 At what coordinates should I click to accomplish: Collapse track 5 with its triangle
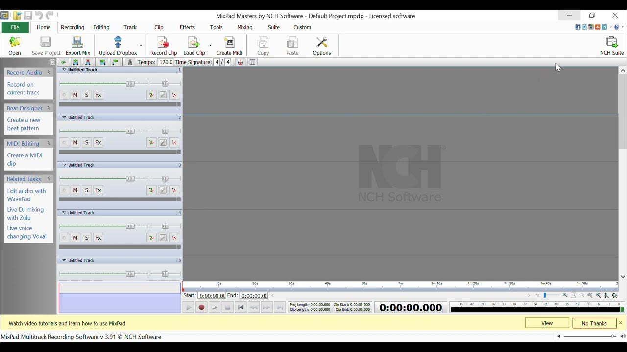pyautogui.click(x=64, y=260)
